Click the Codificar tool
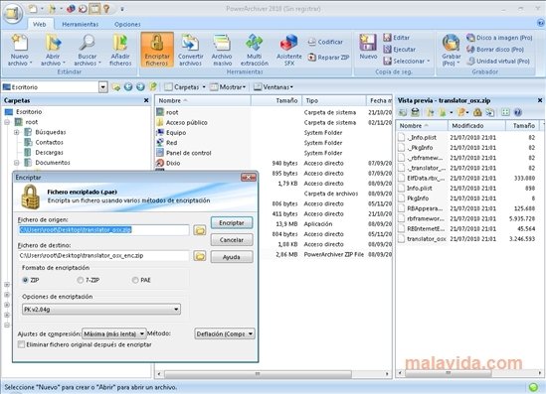This screenshot has height=394, width=546. pos(325,42)
